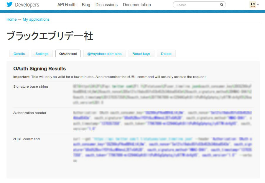The width and height of the screenshot is (265, 183).
Task: Click the blurred cURL command value
Action: coord(162,149)
